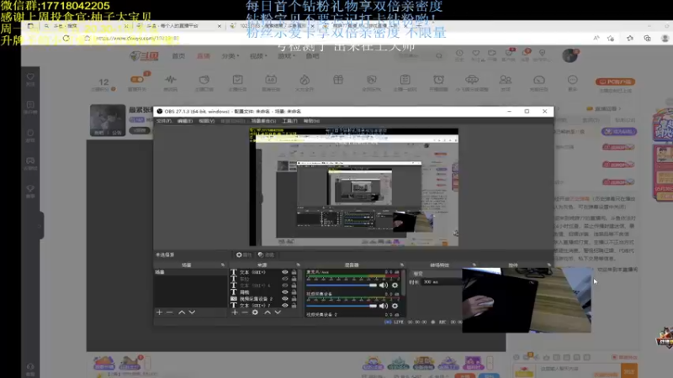The image size is (673, 378).
Task: Click the flame icon in Douyu toolbar
Action: [x=305, y=79]
